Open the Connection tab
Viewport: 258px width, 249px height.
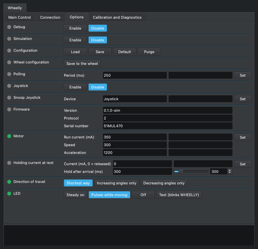[50, 17]
